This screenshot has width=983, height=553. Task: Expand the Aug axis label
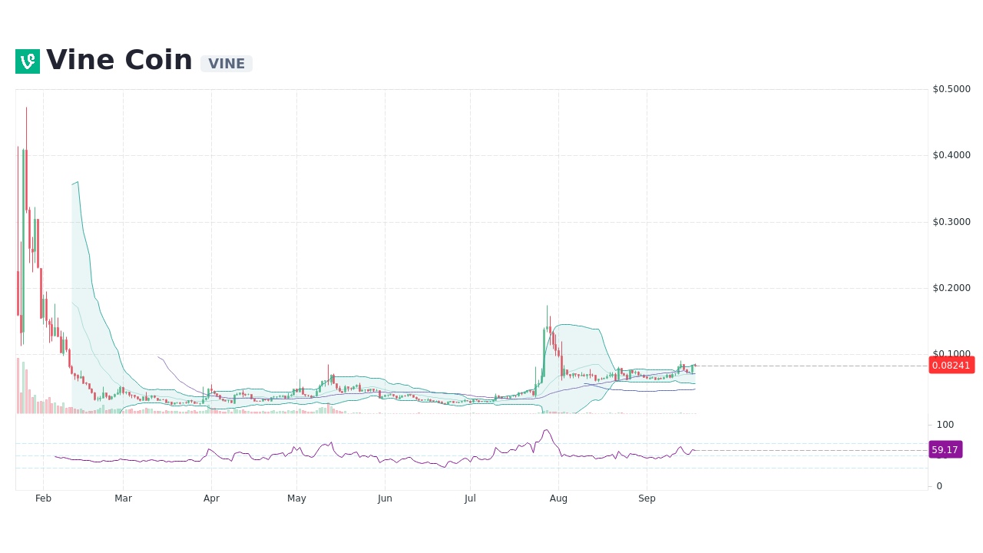click(x=558, y=498)
